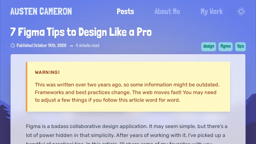The height and width of the screenshot is (144, 256).
Task: Click the dash separator after publish date
Action: pyautogui.click(x=71, y=46)
